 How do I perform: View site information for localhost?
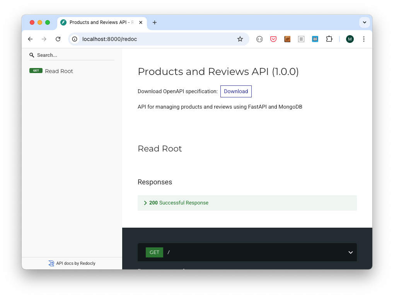[75, 39]
